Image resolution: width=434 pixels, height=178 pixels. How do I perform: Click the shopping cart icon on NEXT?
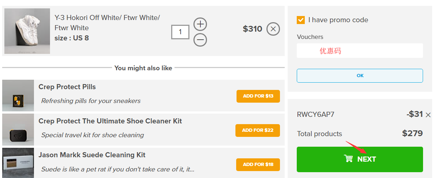coord(349,159)
